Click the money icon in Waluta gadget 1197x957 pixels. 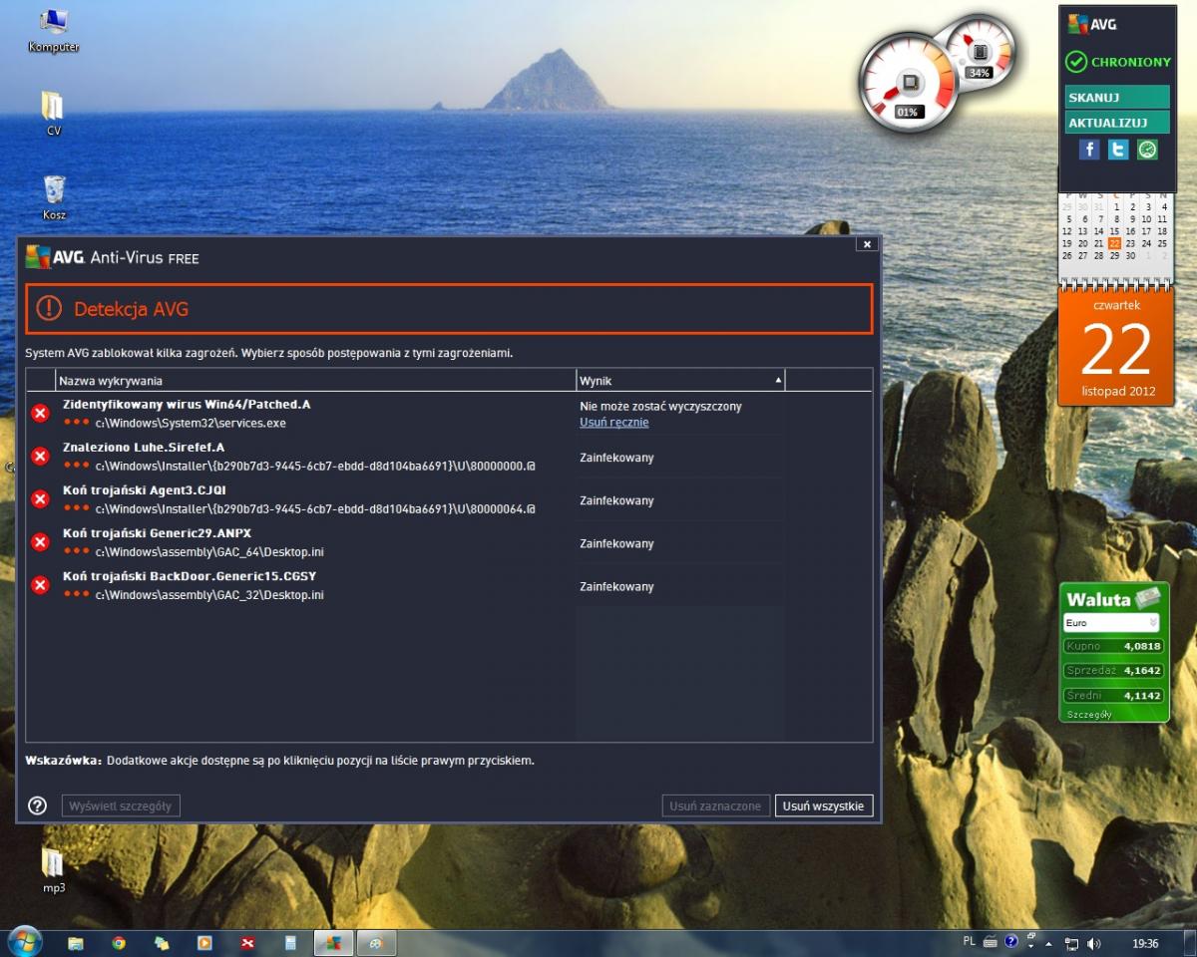(x=1150, y=596)
